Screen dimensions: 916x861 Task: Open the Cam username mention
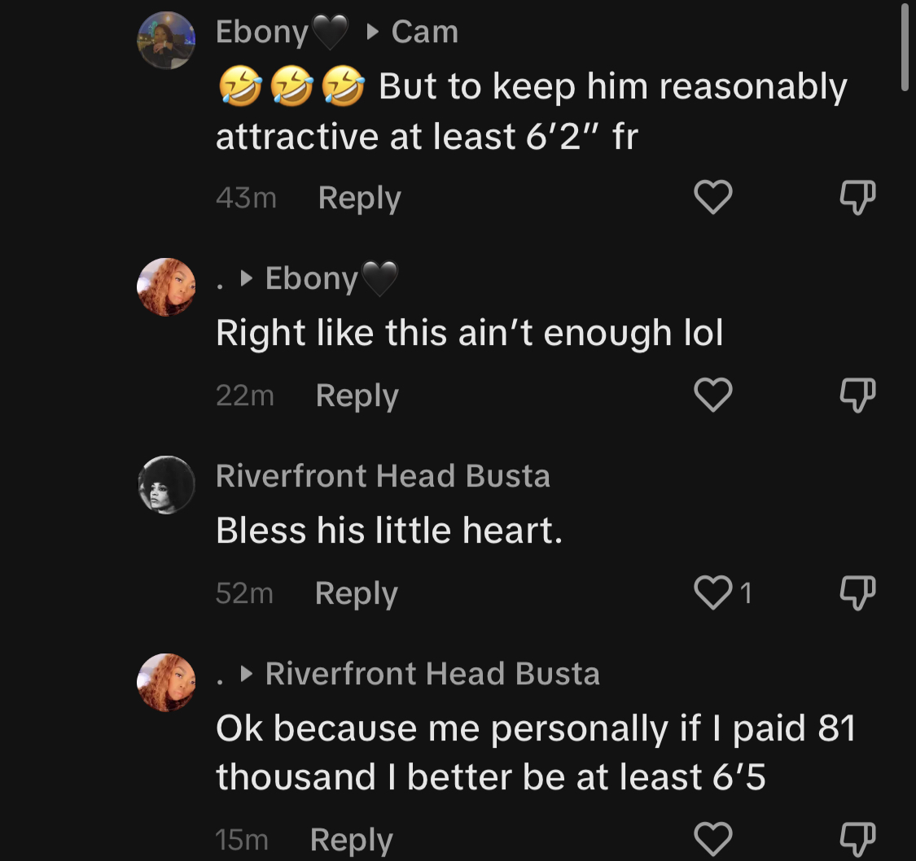425,32
